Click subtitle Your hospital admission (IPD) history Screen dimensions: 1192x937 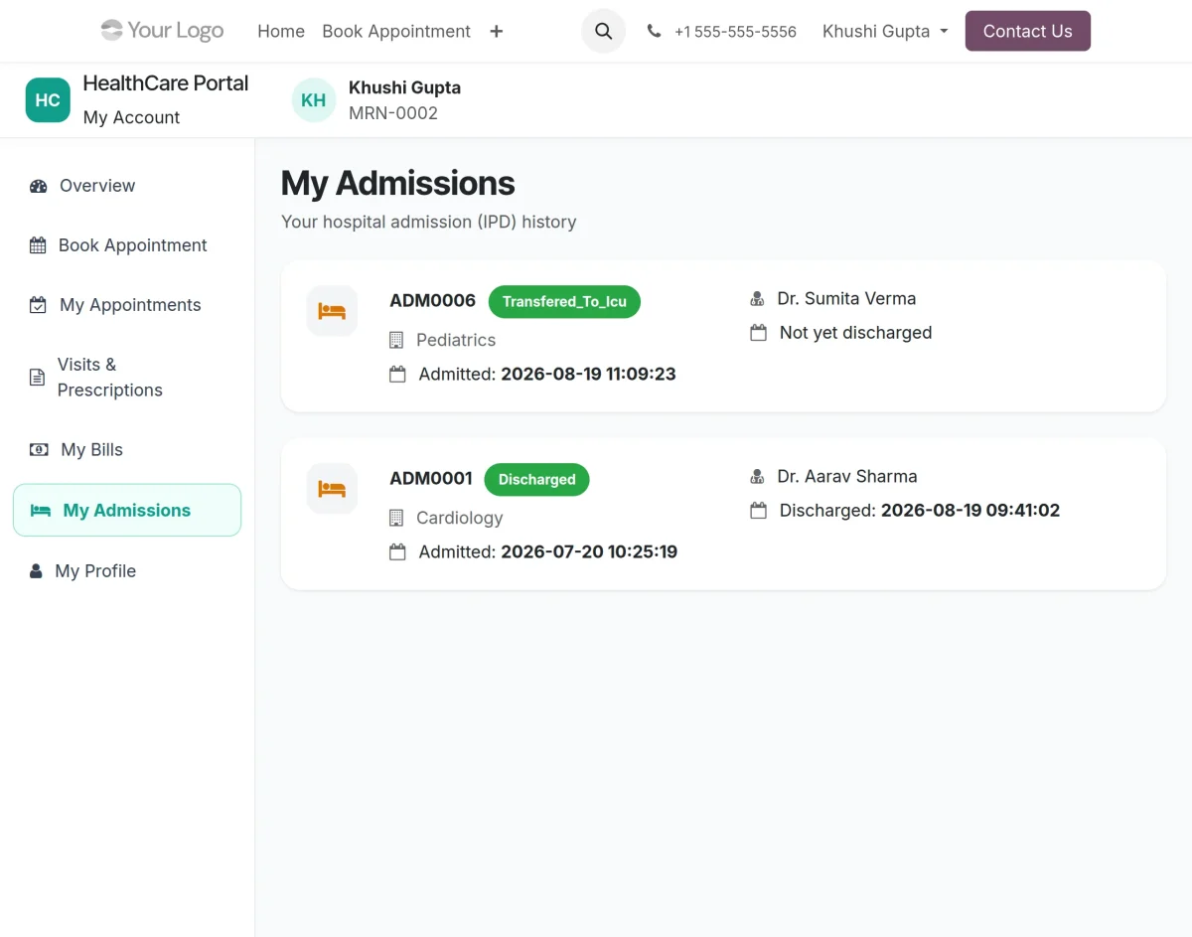coord(429,222)
